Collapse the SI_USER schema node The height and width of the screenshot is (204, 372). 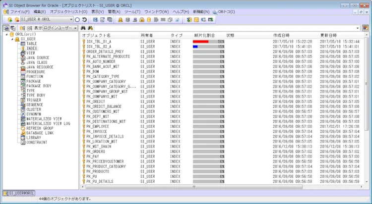[x=12, y=39]
